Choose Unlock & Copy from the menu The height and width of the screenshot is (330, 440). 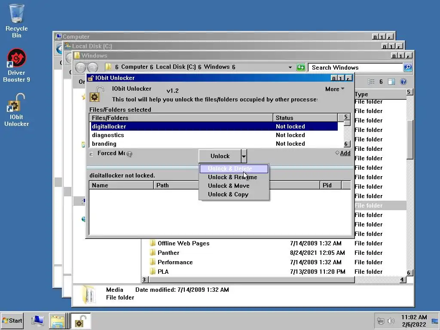click(x=234, y=194)
